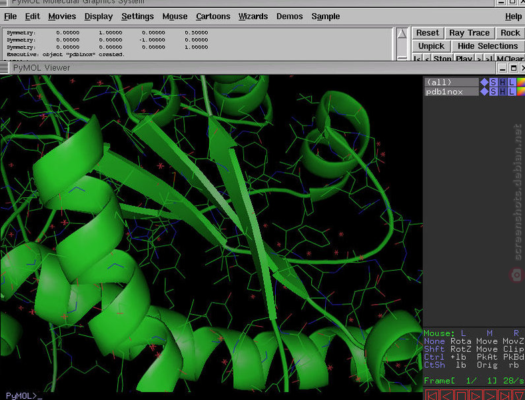Click the 'Clip' mouse action text
The width and height of the screenshot is (525, 400).
(x=513, y=349)
